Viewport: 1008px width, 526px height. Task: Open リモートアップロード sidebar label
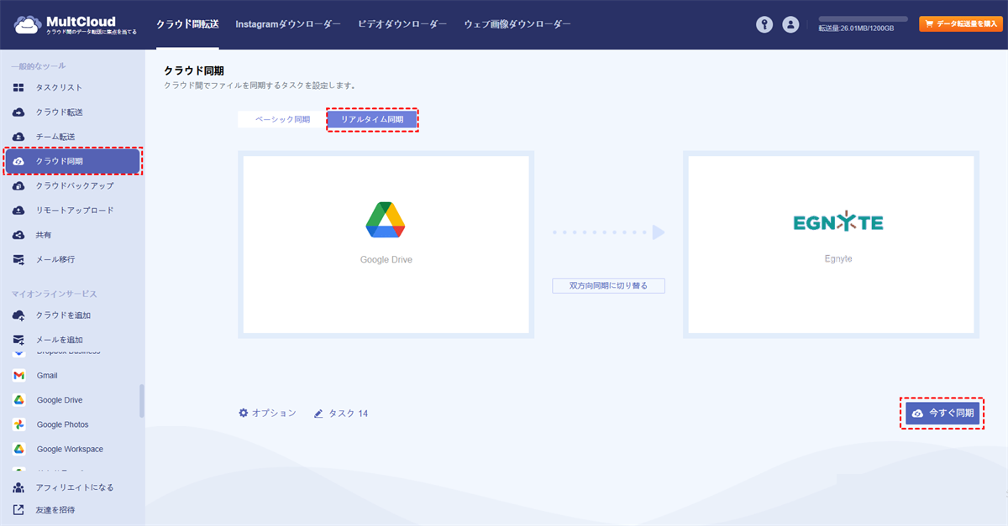coord(74,211)
